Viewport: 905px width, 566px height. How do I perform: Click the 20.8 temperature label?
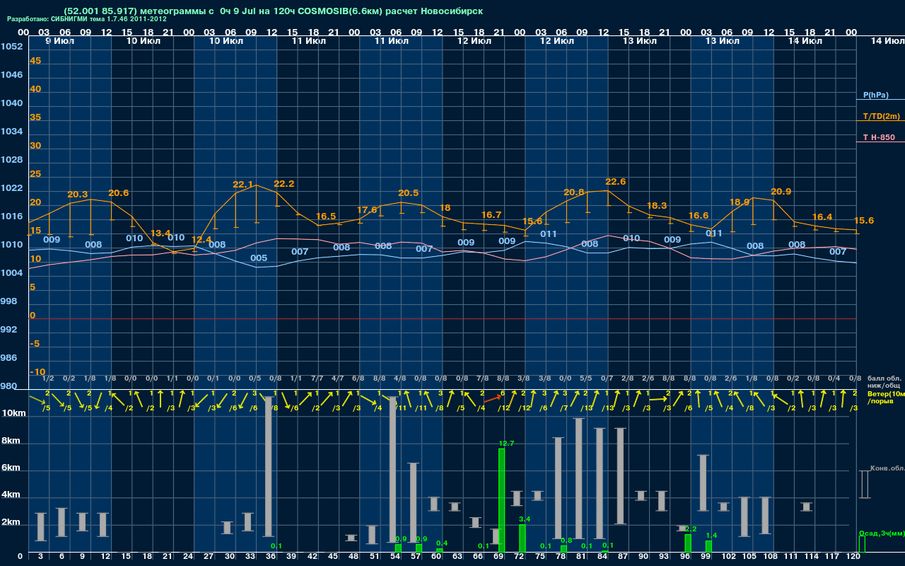tap(574, 192)
